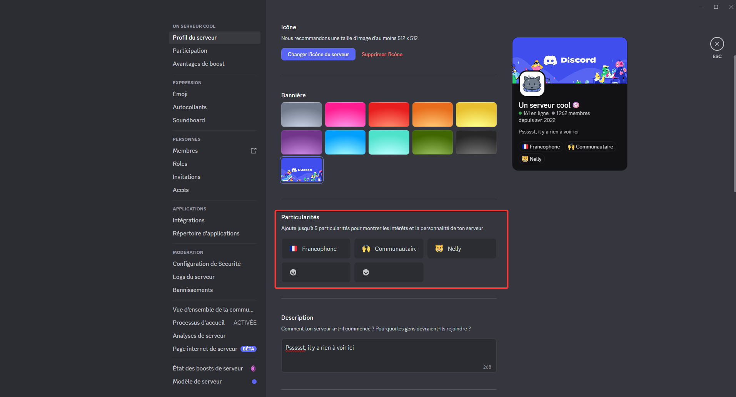Click the ESC close settings icon
The width and height of the screenshot is (736, 397).
(x=717, y=44)
